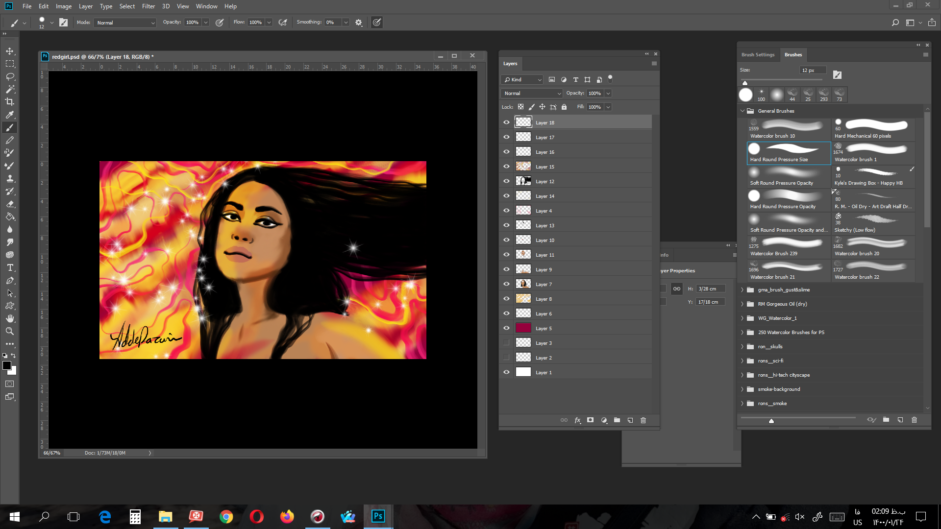Hide Layer 15 visibility eye

506,167
